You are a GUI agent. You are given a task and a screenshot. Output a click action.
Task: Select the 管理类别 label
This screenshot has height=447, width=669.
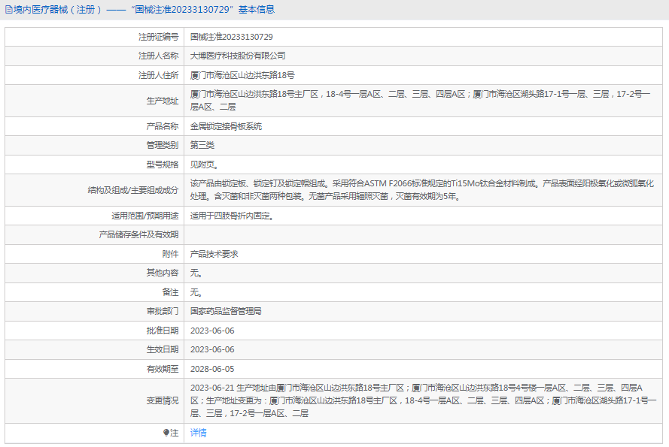pyautogui.click(x=163, y=145)
